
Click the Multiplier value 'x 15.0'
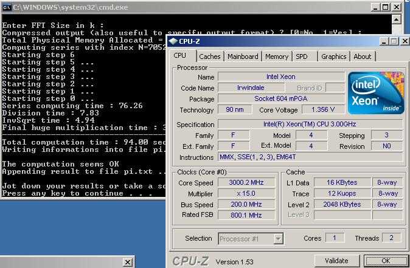(x=246, y=193)
